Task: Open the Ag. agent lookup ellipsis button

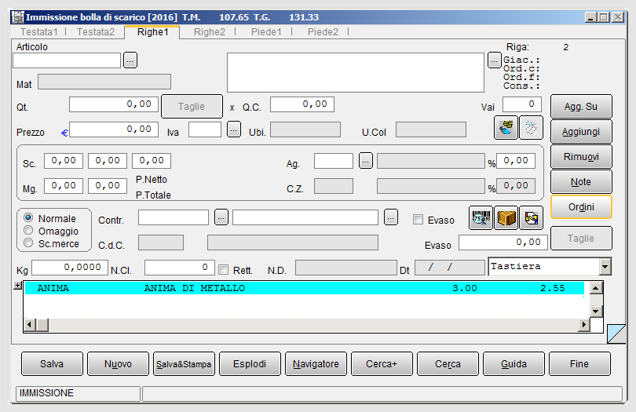Action: 365,161
